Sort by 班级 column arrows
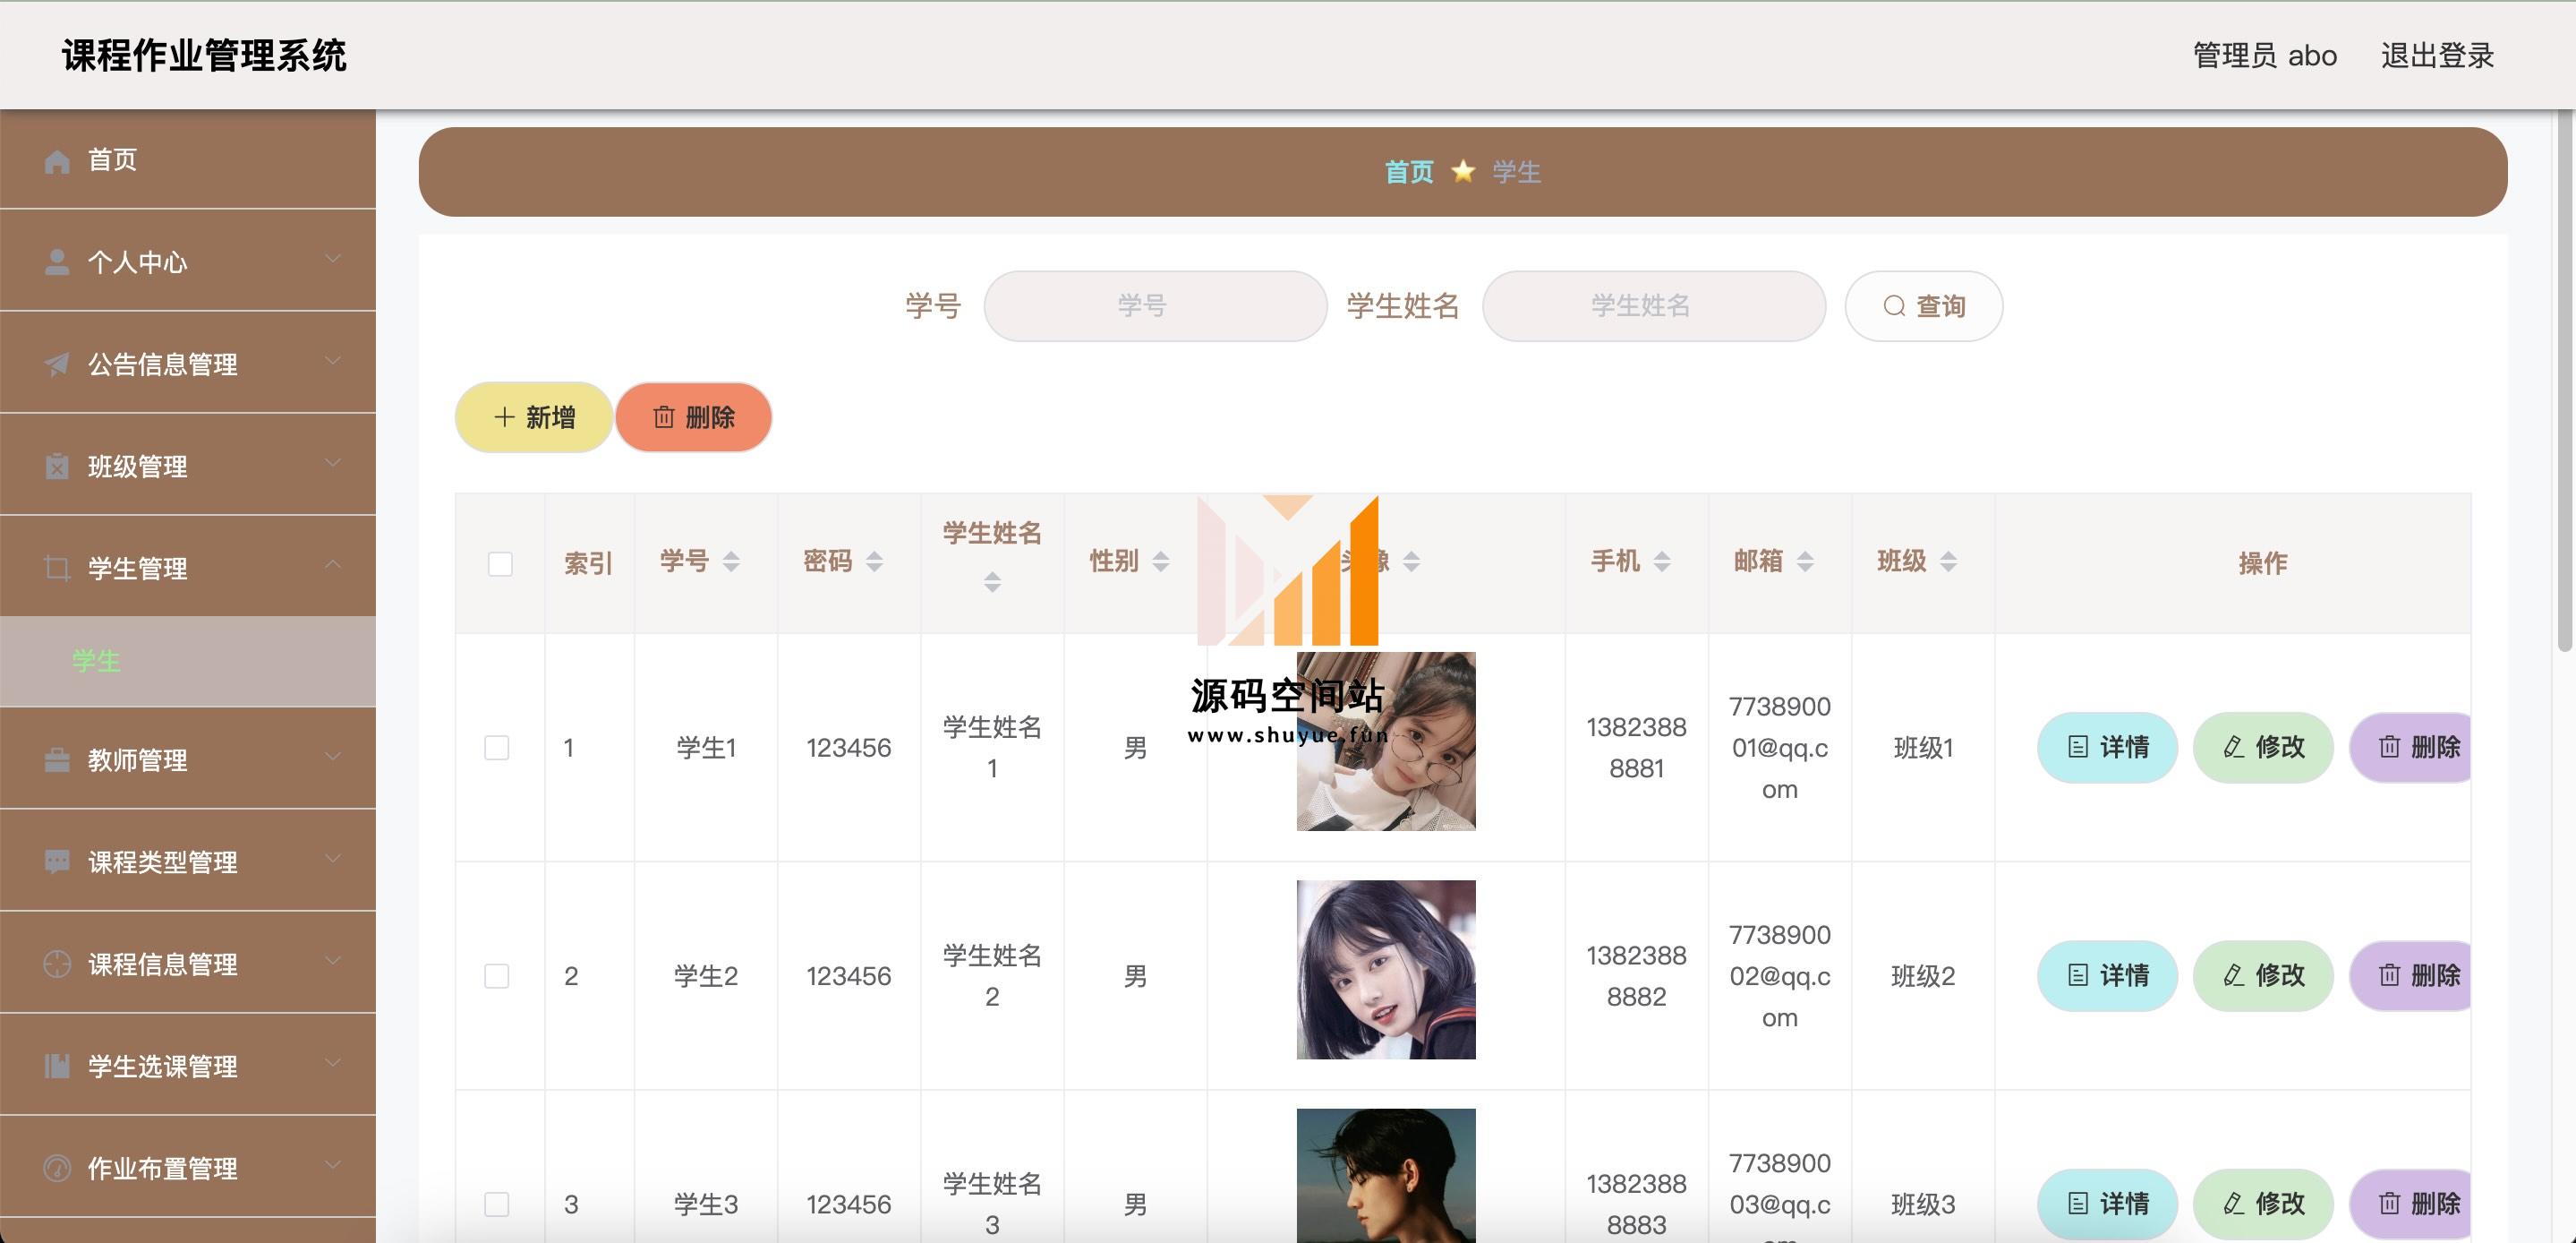 [1948, 561]
